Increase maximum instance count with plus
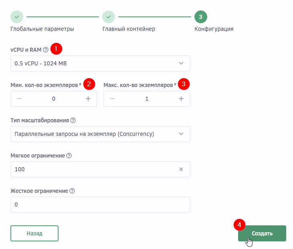The width and height of the screenshot is (293, 249). click(181, 99)
